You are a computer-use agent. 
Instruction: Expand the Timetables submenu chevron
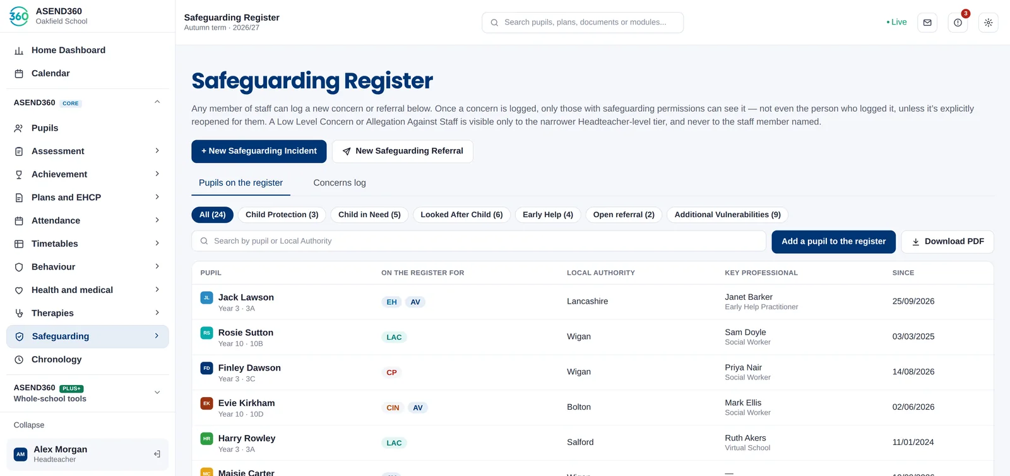[x=157, y=244]
